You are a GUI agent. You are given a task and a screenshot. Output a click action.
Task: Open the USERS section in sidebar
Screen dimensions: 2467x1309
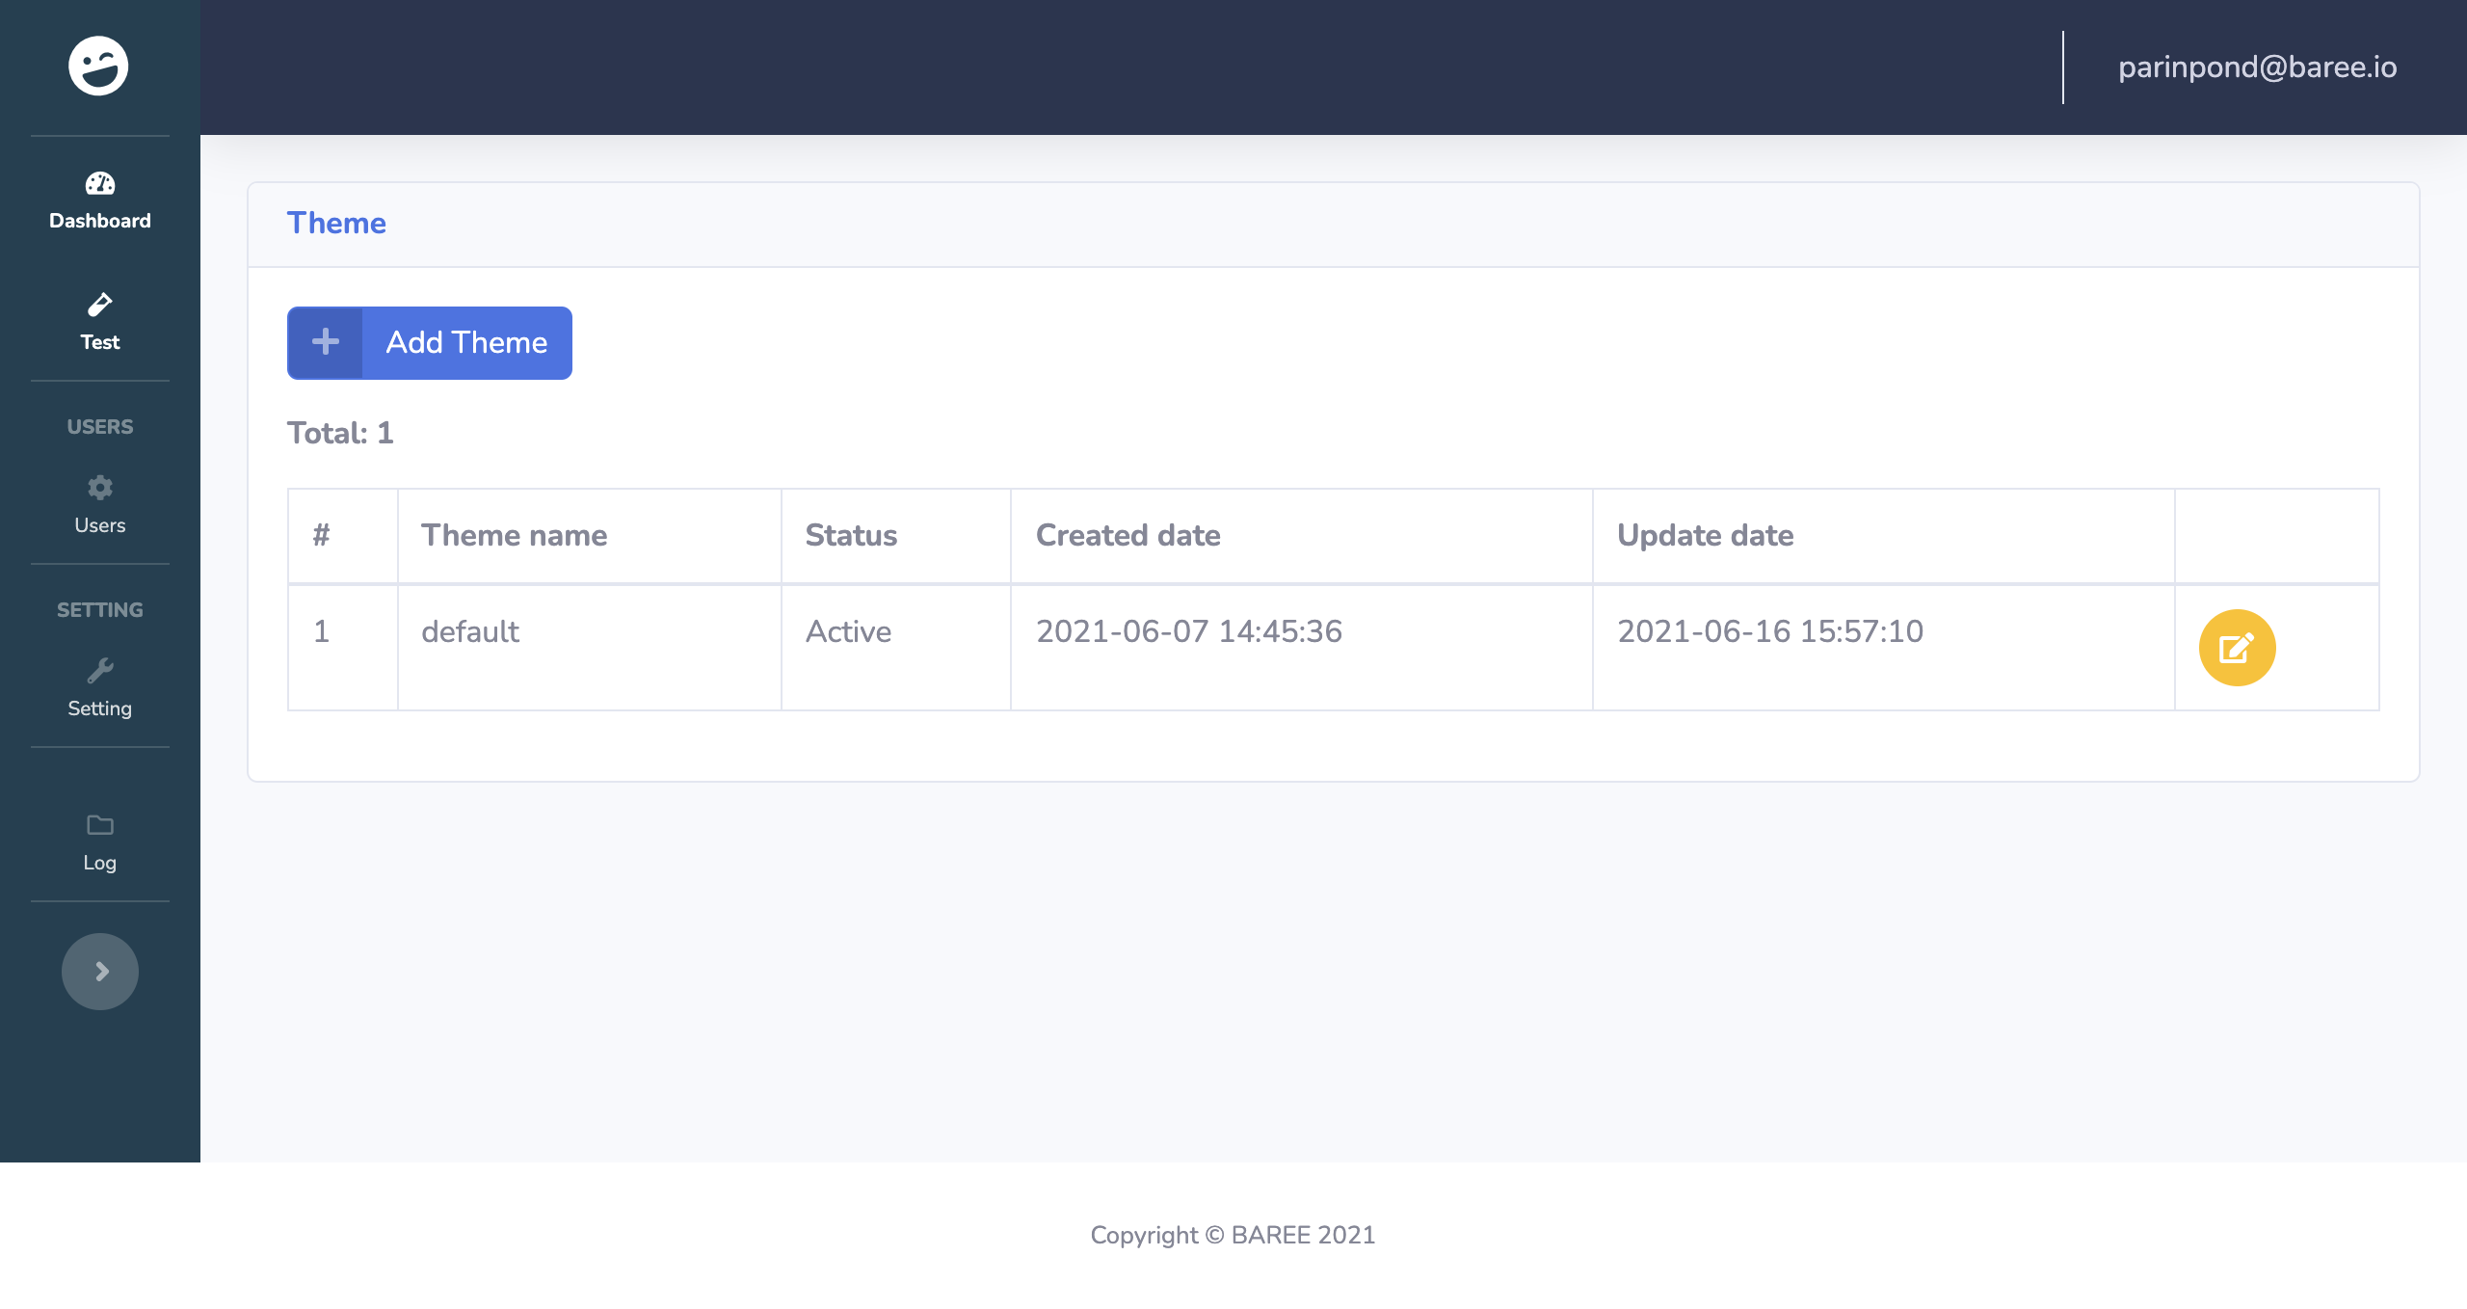pyautogui.click(x=99, y=426)
